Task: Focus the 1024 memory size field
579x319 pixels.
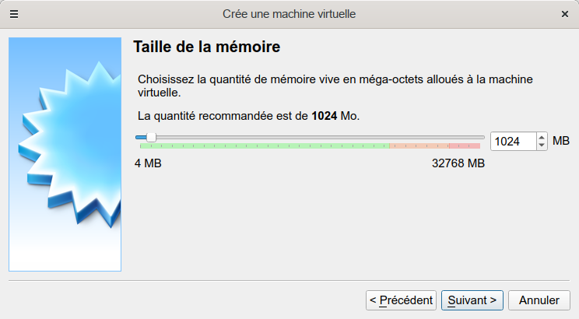Action: [x=512, y=141]
